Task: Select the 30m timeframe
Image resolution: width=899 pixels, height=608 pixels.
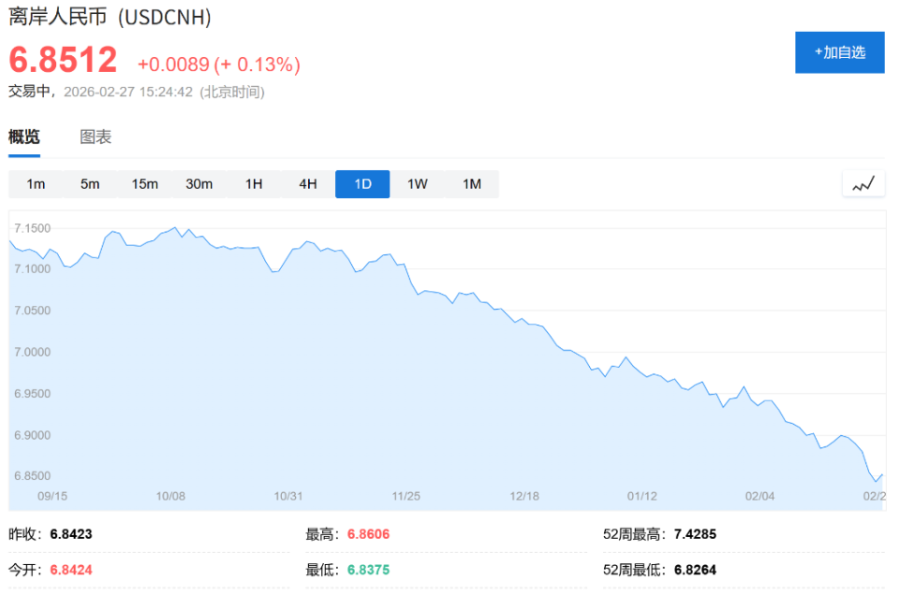Action: click(x=199, y=183)
